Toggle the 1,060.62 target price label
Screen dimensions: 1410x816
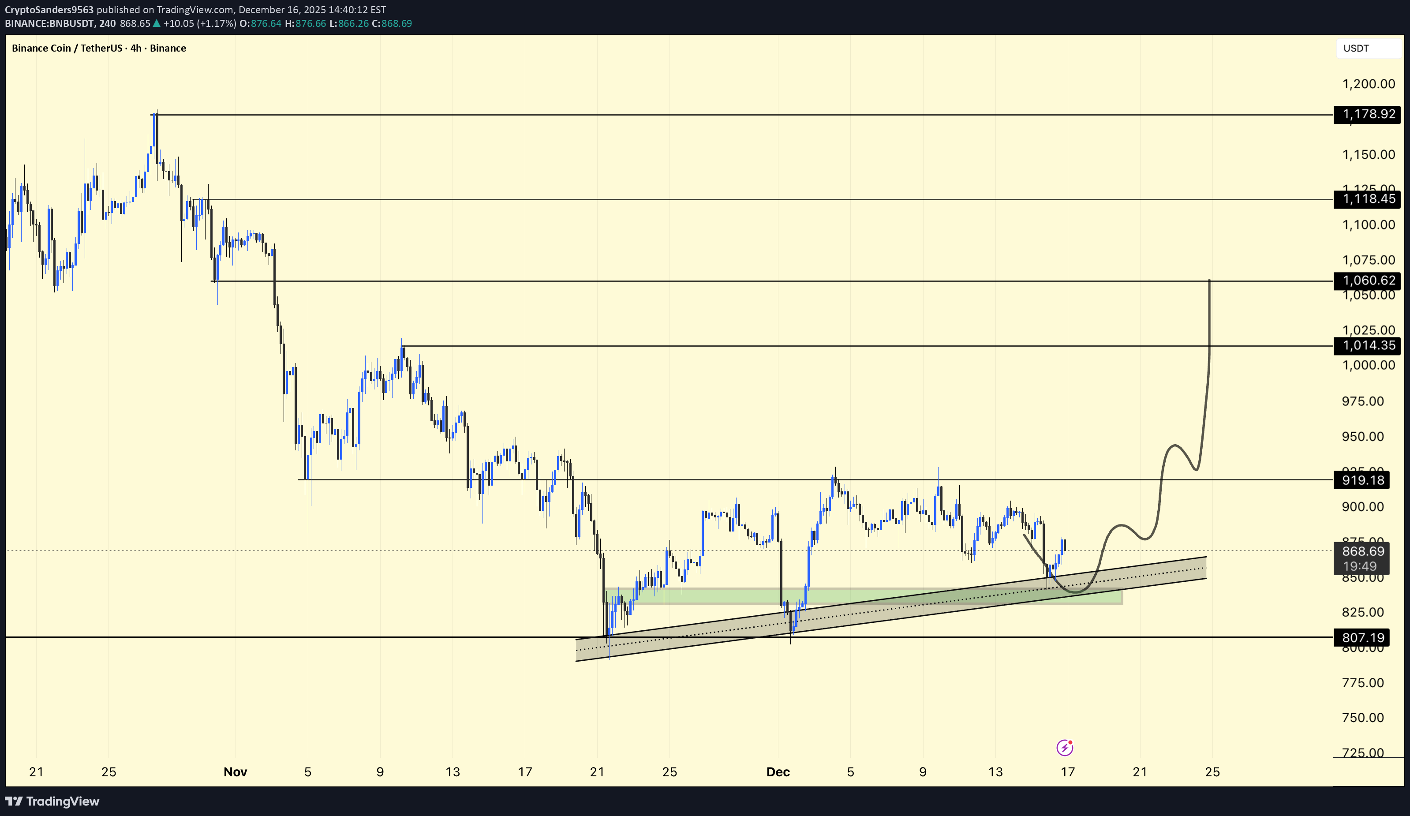1368,281
